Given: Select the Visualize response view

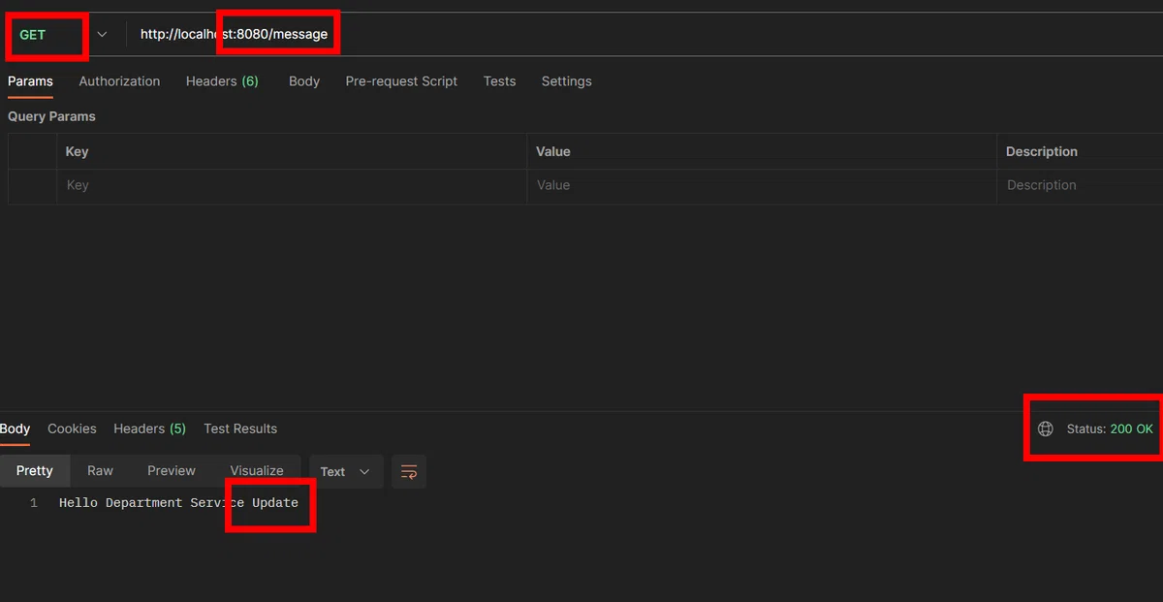Looking at the screenshot, I should coord(257,470).
